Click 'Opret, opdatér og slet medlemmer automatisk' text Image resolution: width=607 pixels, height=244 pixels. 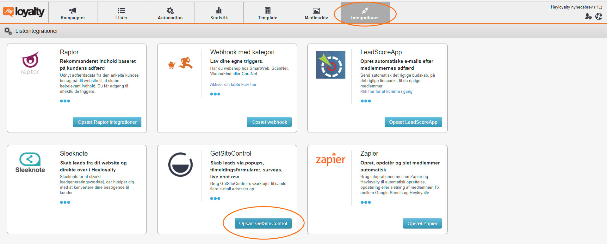click(400, 166)
